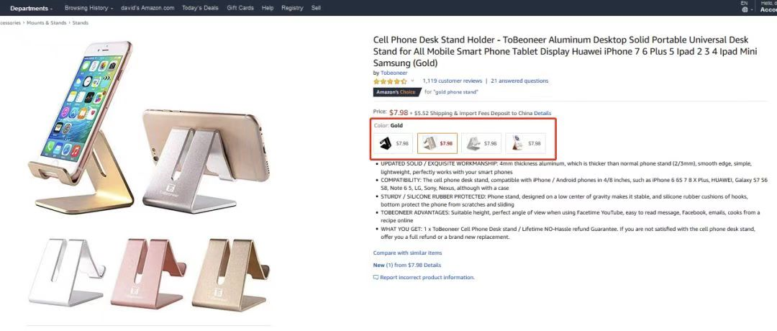The image size is (777, 331).
Task: View the 21 answered questions link
Action: (519, 81)
